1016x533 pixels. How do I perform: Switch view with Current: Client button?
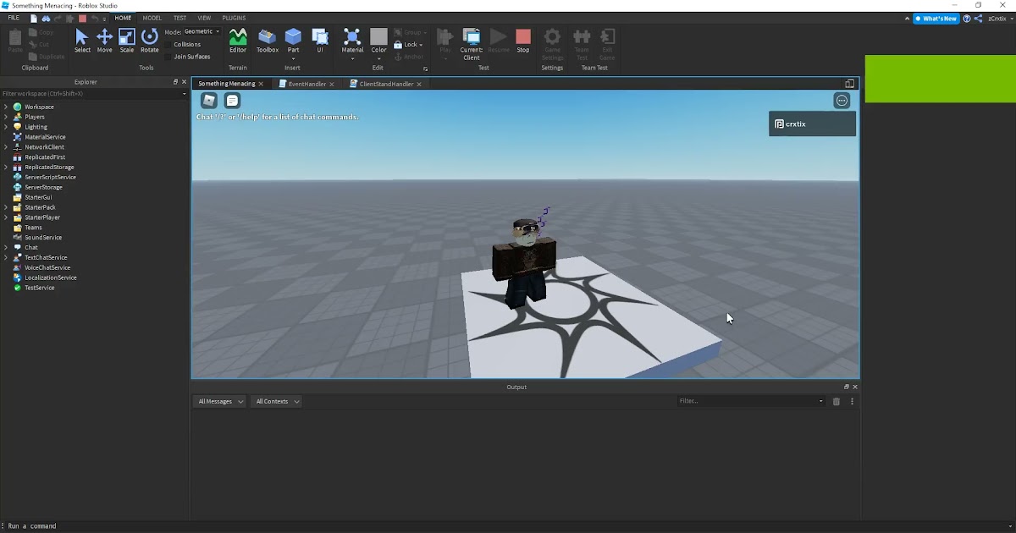coord(472,43)
